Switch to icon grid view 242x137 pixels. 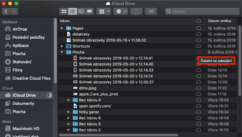click(64, 11)
